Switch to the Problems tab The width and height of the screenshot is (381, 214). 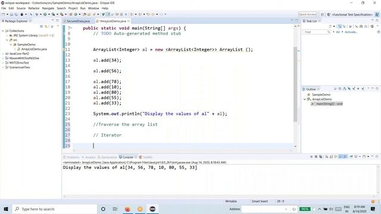click(71, 157)
